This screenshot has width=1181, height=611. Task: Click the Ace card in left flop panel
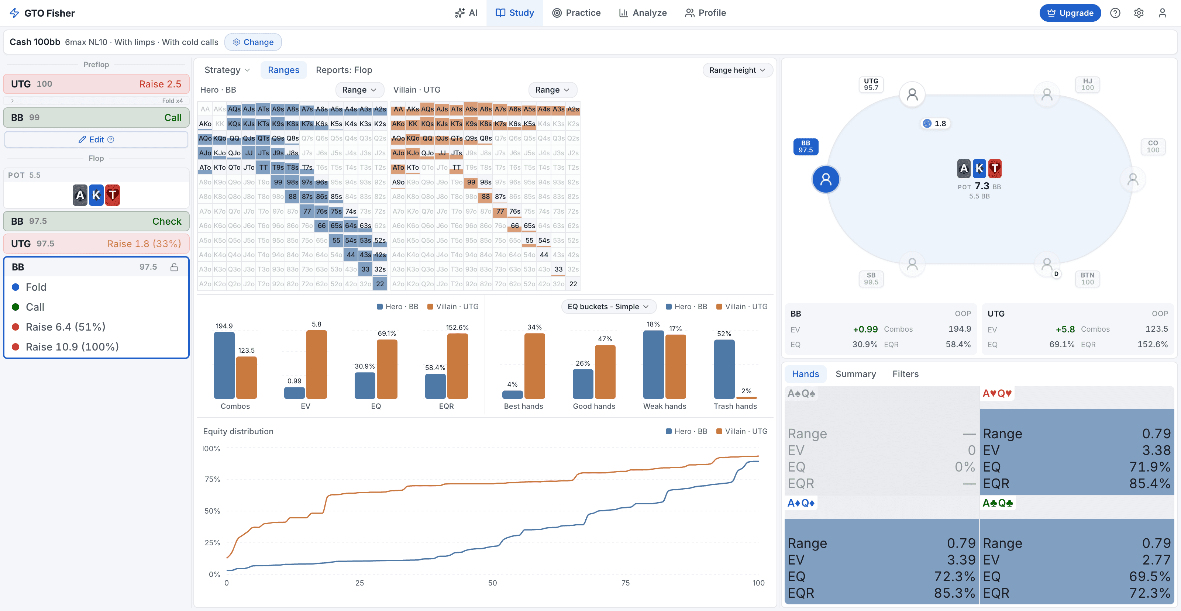pyautogui.click(x=80, y=195)
